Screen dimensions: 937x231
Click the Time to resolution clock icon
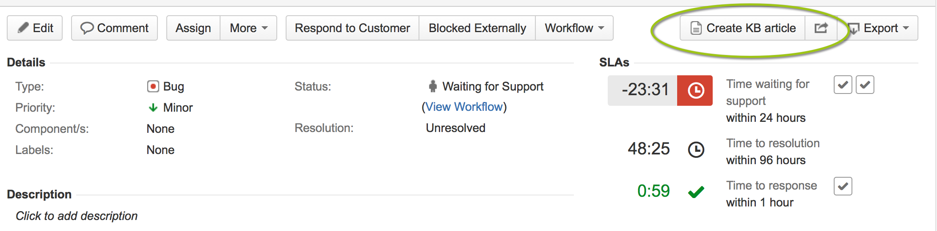696,150
